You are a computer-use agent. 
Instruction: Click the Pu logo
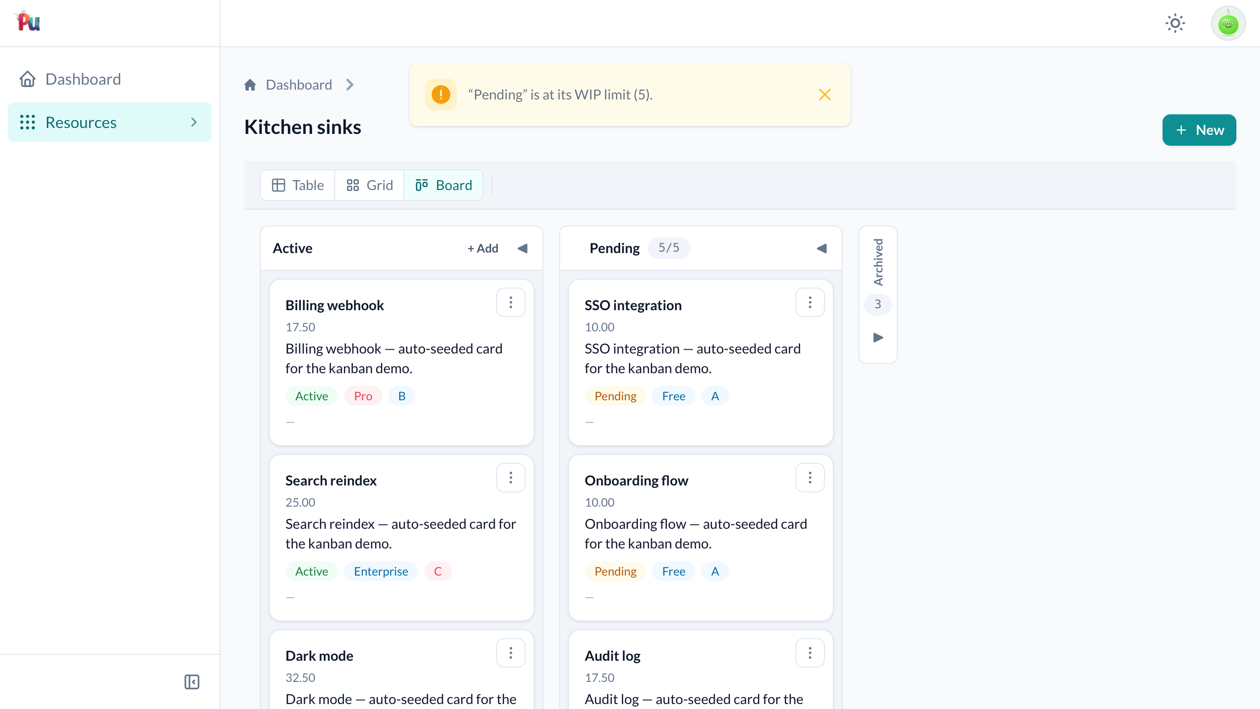[28, 22]
